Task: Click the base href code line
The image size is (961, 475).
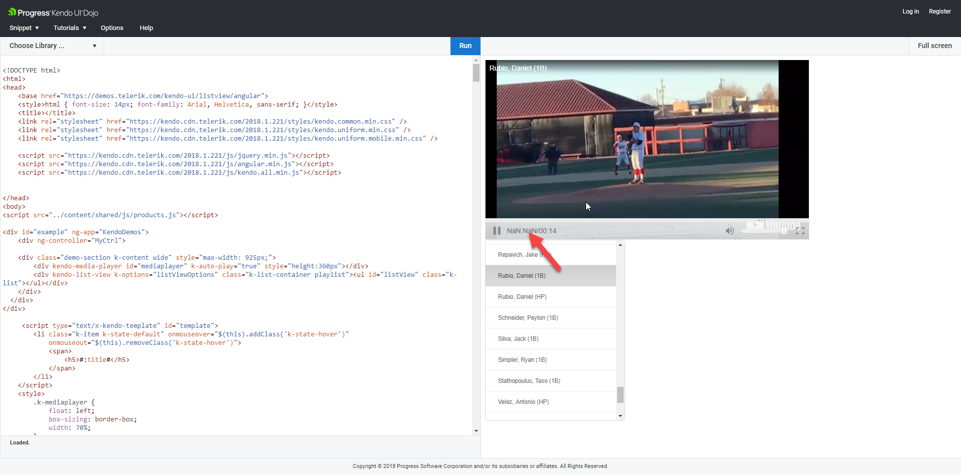Action: click(x=143, y=96)
